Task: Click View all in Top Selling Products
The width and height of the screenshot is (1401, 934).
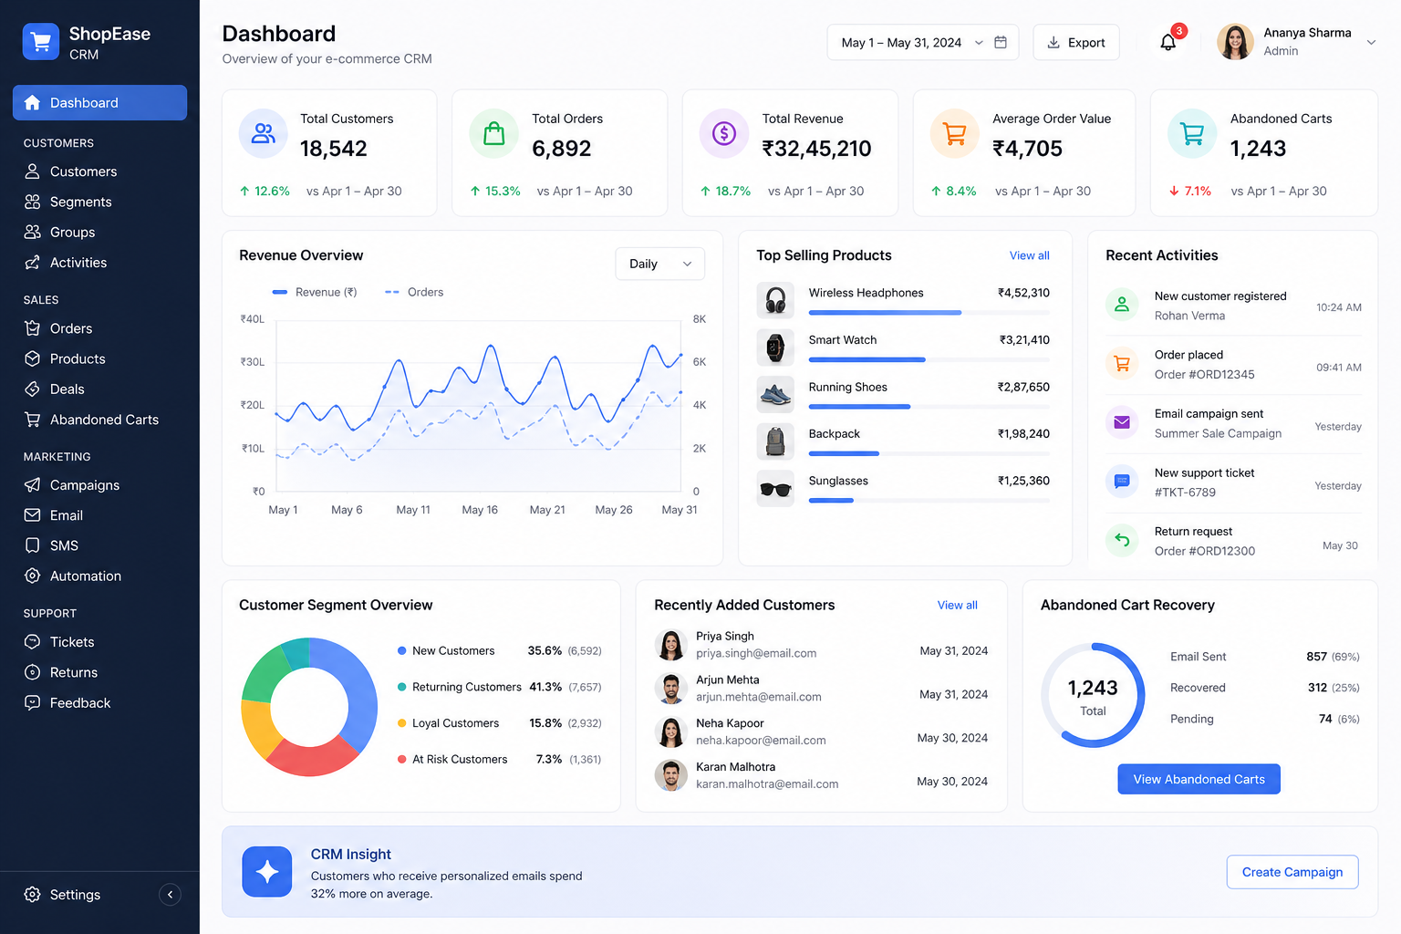Action: (x=1029, y=255)
